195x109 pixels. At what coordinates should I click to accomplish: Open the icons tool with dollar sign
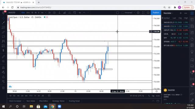(x=3, y=51)
